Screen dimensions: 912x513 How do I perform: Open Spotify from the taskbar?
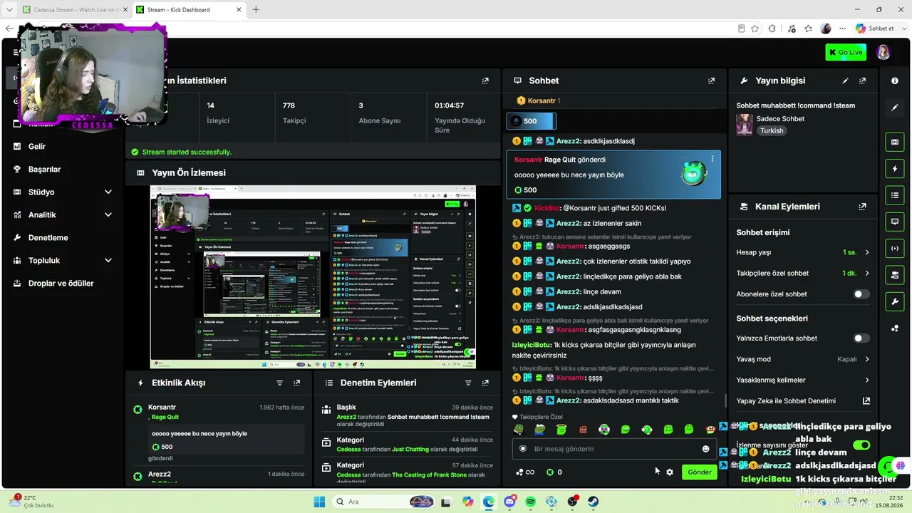(530, 502)
